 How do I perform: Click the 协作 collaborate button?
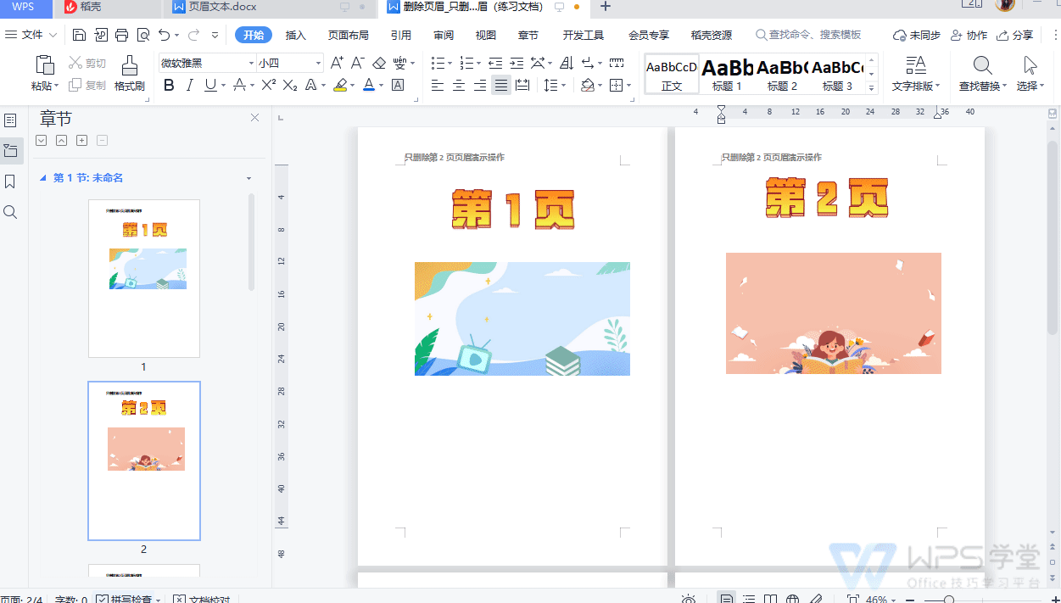click(x=969, y=35)
